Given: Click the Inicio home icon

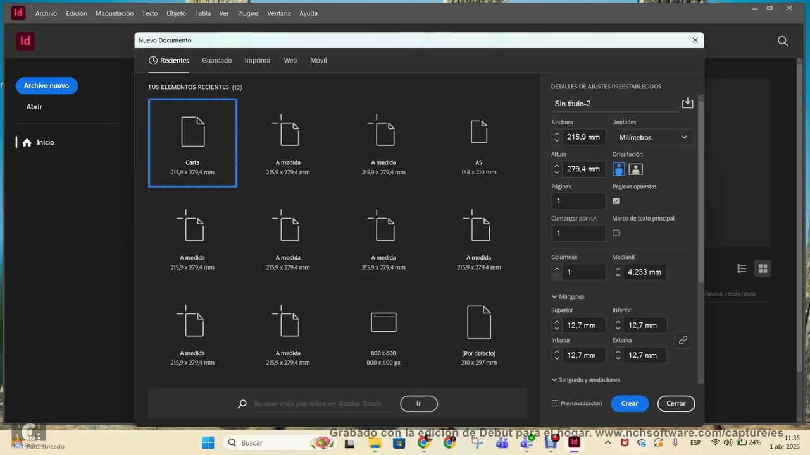Looking at the screenshot, I should (27, 143).
